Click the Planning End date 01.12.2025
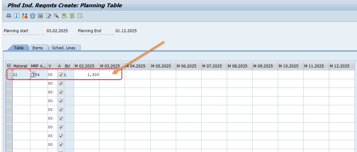Viewport: 357px width, 152px height. tap(126, 31)
